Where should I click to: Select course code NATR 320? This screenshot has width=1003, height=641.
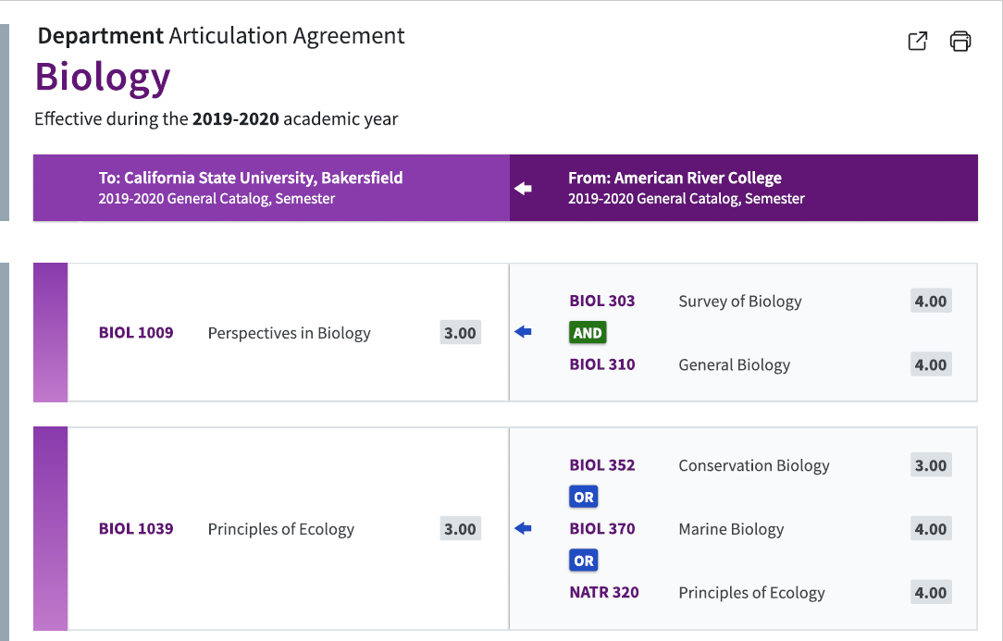[x=604, y=592]
